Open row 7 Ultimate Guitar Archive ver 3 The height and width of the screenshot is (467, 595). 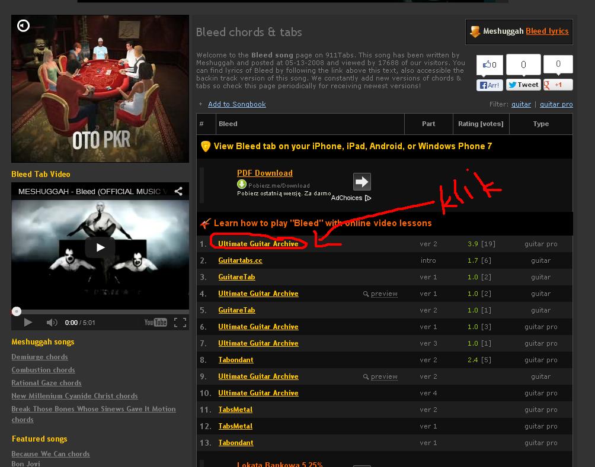(x=258, y=343)
